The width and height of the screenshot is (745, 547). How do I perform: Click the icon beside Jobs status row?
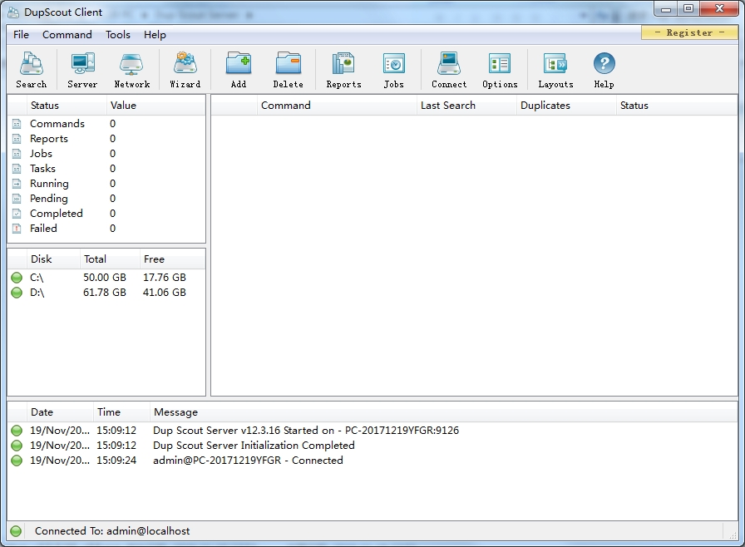[17, 154]
